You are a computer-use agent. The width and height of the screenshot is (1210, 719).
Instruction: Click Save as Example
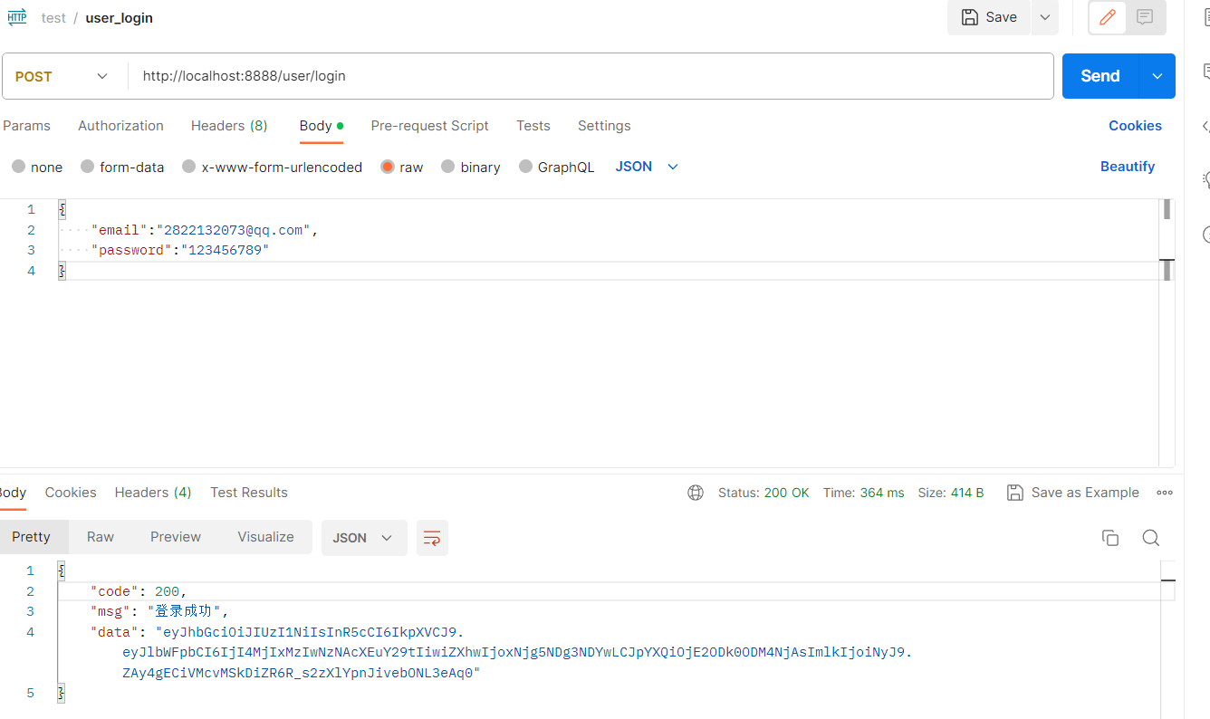tap(1073, 493)
